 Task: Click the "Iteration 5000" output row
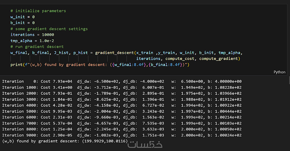click(x=122, y=111)
